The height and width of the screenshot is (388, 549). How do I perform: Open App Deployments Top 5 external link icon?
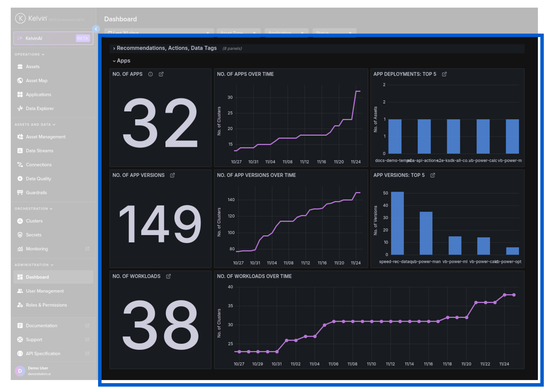coord(444,74)
